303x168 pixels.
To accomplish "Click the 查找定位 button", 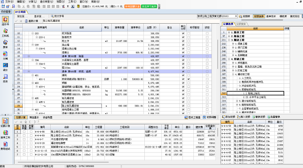I will click(x=295, y=16).
